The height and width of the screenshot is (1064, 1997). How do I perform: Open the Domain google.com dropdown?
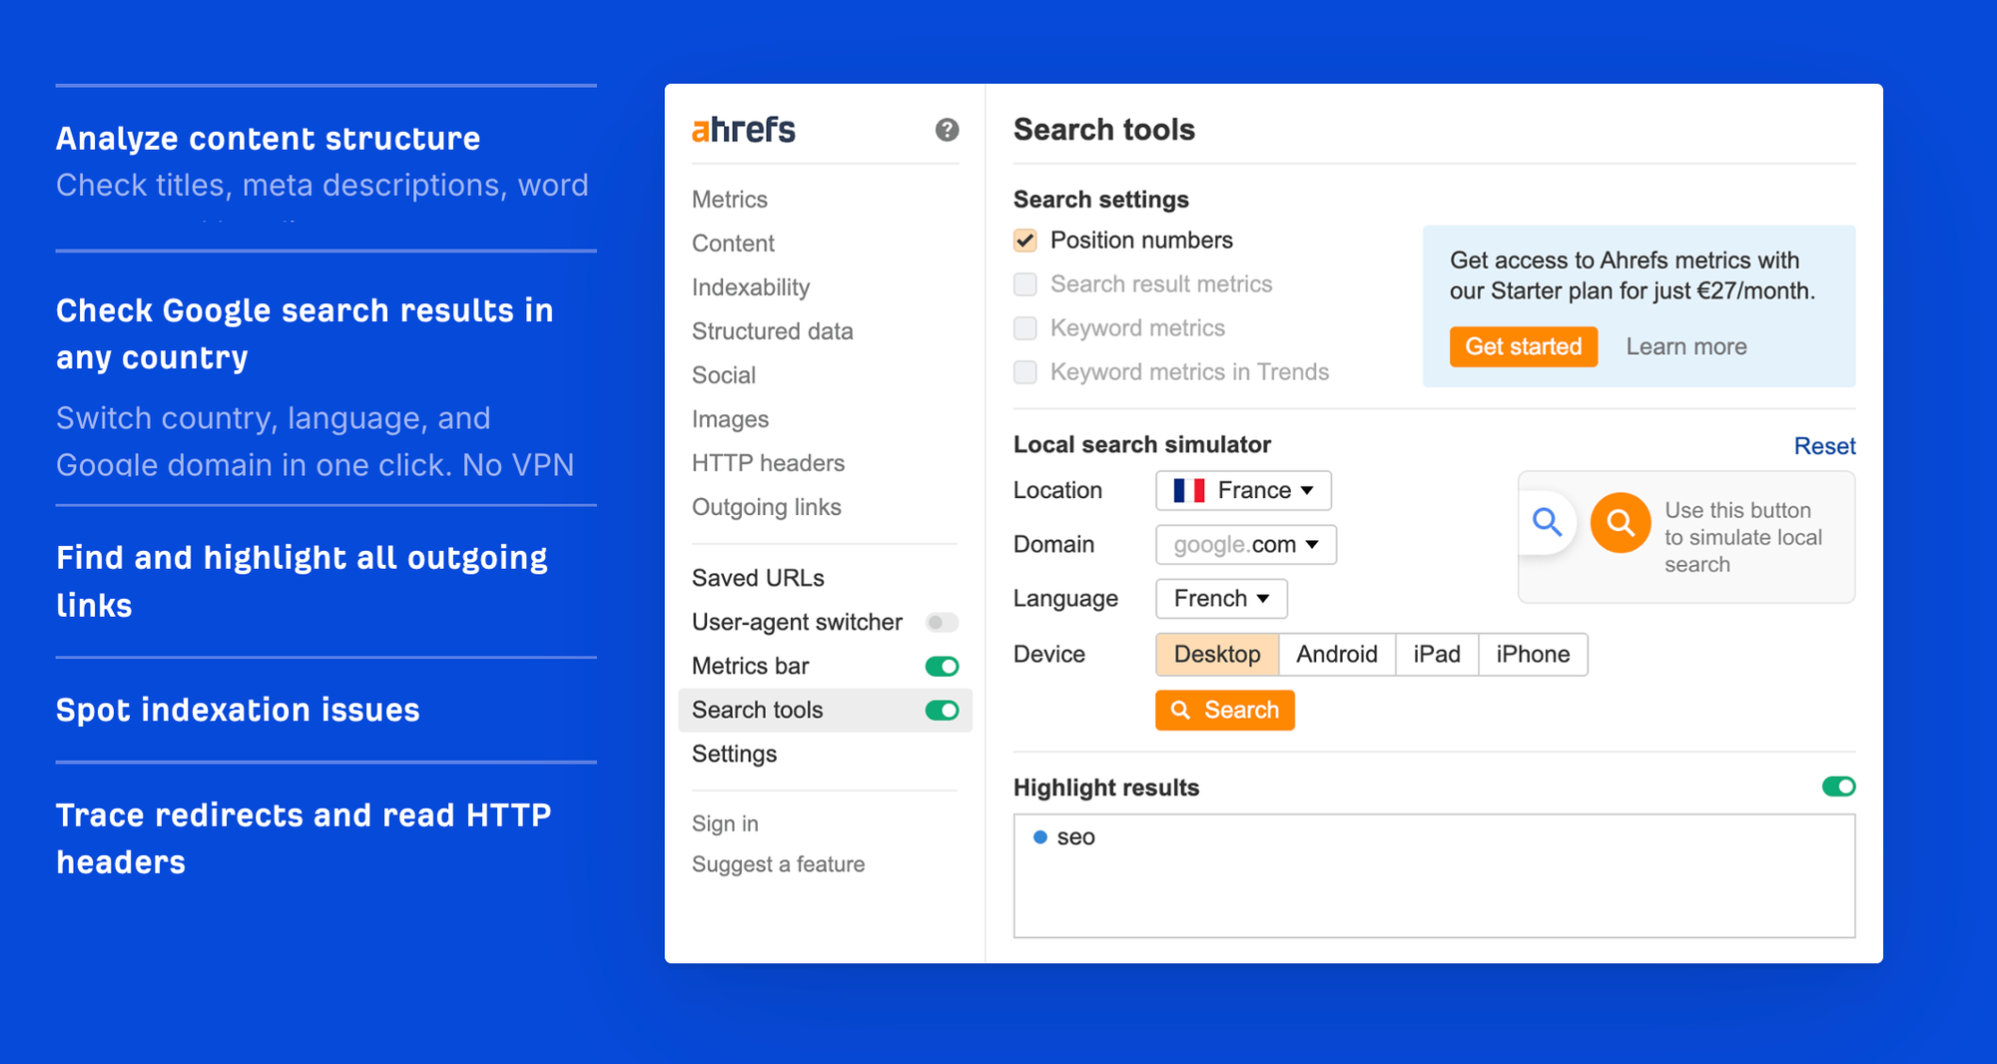pyautogui.click(x=1245, y=545)
